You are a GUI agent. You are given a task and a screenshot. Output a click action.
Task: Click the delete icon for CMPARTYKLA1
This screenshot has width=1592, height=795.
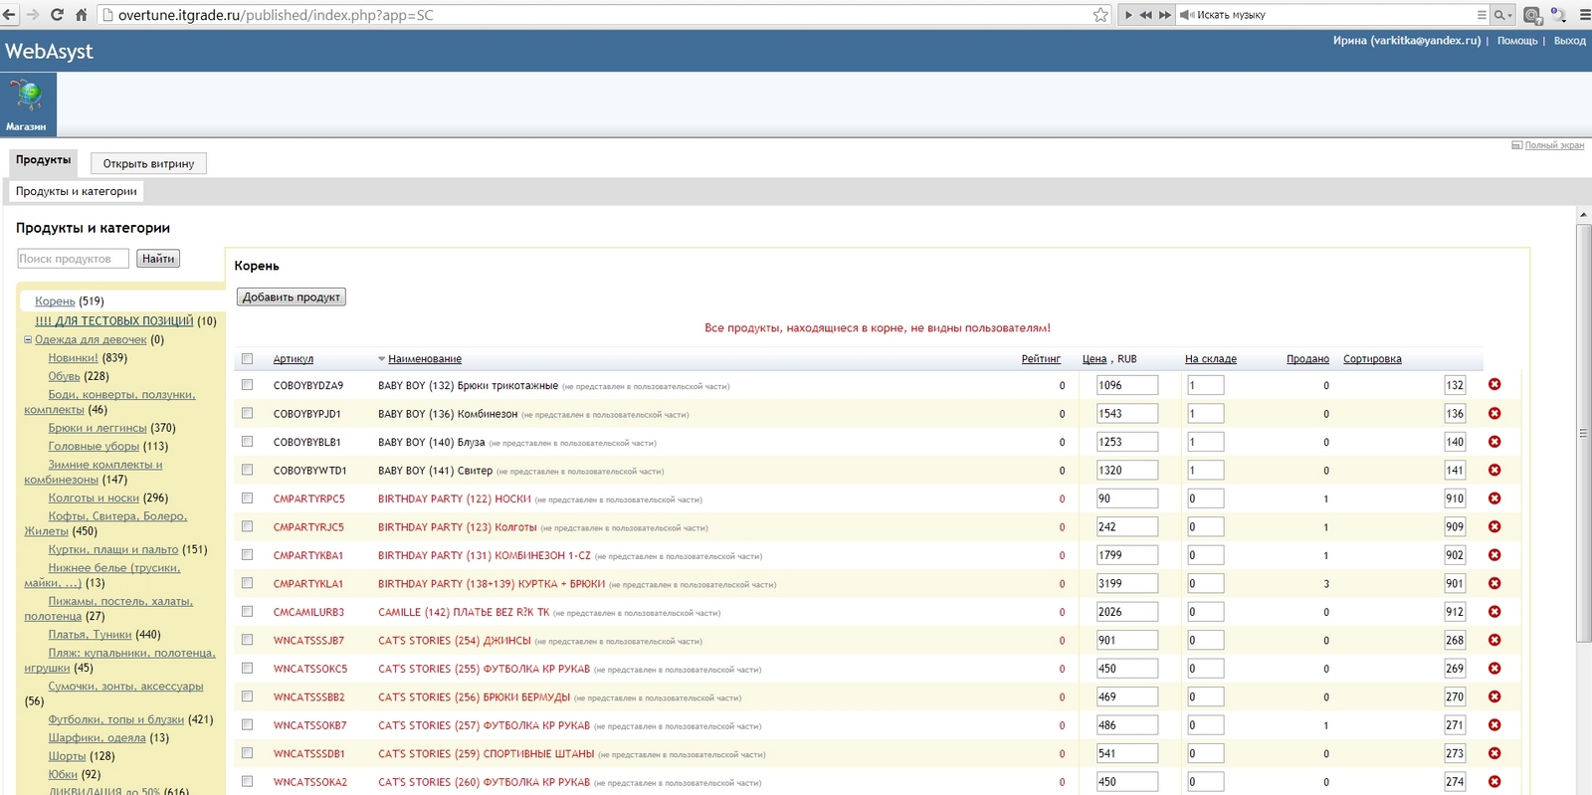(1494, 584)
